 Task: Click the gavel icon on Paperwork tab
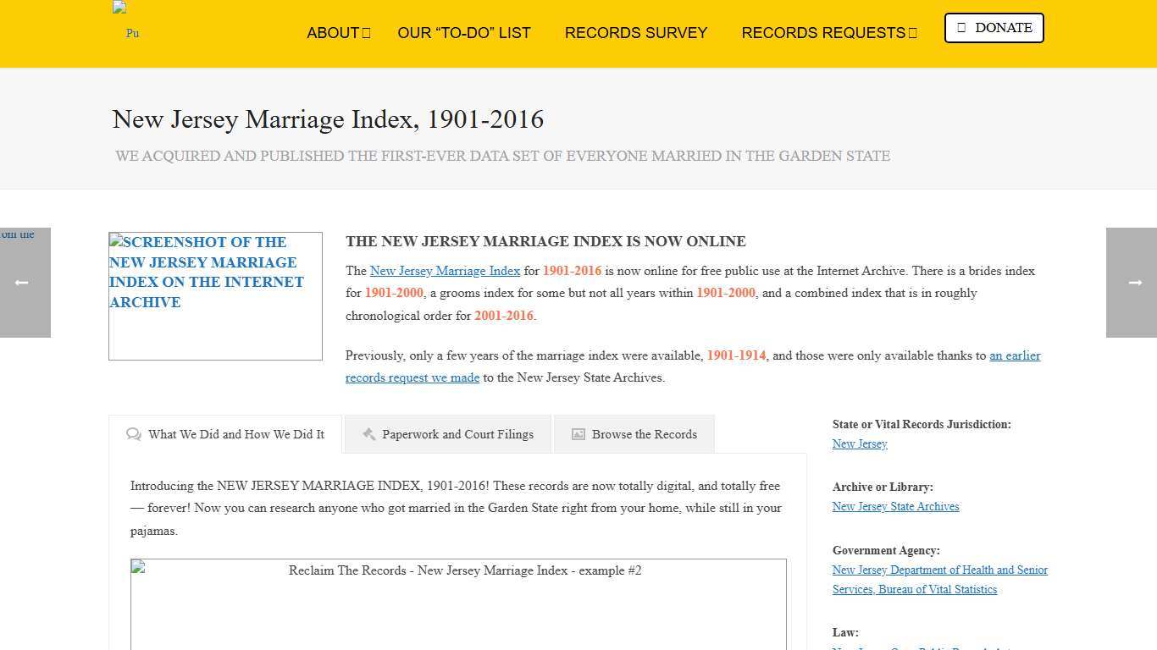tap(369, 433)
